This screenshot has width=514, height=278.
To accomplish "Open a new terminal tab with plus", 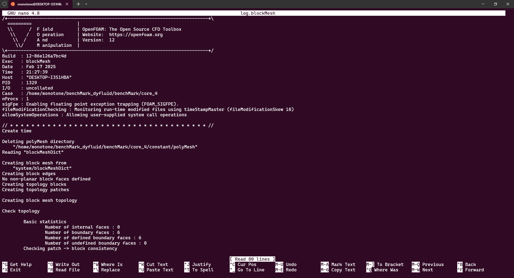I will click(x=78, y=4).
